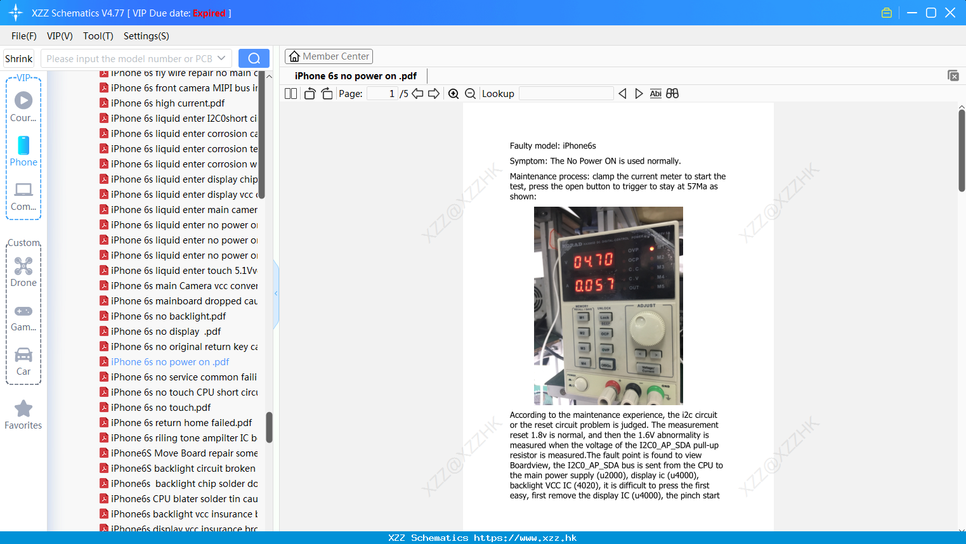Open iPhone6s backlight vcc insurance file
966x544 pixels.
point(179,514)
